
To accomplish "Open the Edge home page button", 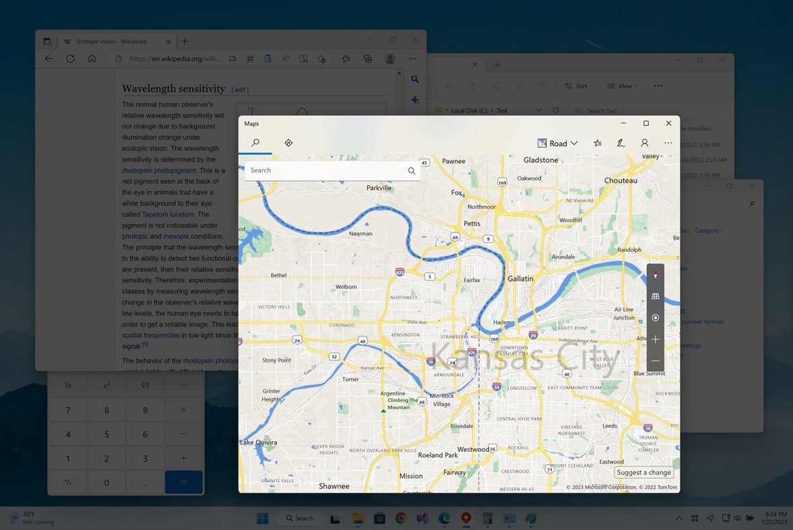I will (x=92, y=59).
